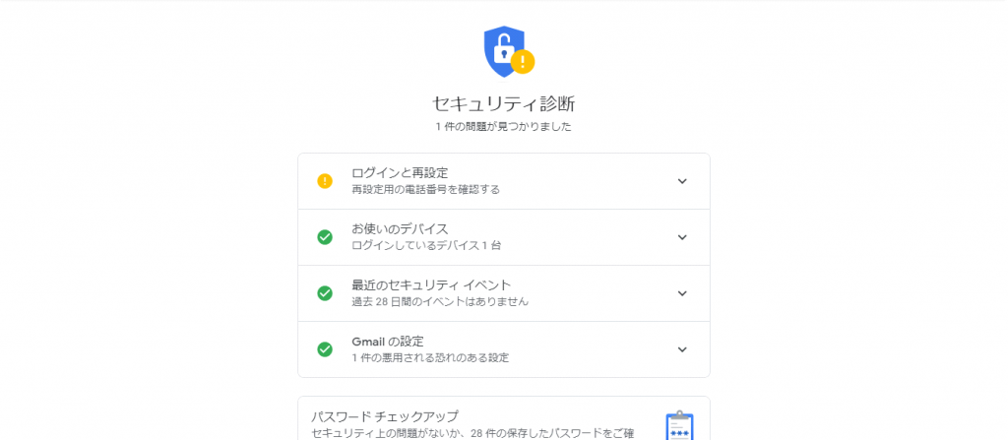Expand ログインと再設定 with its chevron

point(682,181)
